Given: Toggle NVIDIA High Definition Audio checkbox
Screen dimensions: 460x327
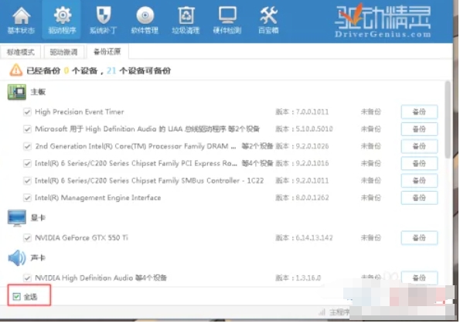Looking at the screenshot, I should pyautogui.click(x=27, y=278).
